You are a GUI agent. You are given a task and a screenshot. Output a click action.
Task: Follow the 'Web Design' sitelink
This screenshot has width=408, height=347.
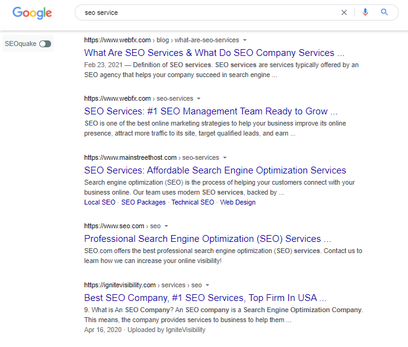[238, 202]
